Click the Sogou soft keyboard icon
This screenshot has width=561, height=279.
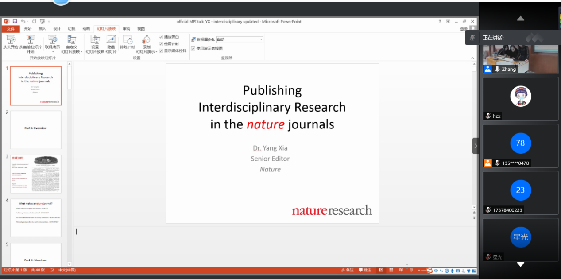tap(457, 271)
